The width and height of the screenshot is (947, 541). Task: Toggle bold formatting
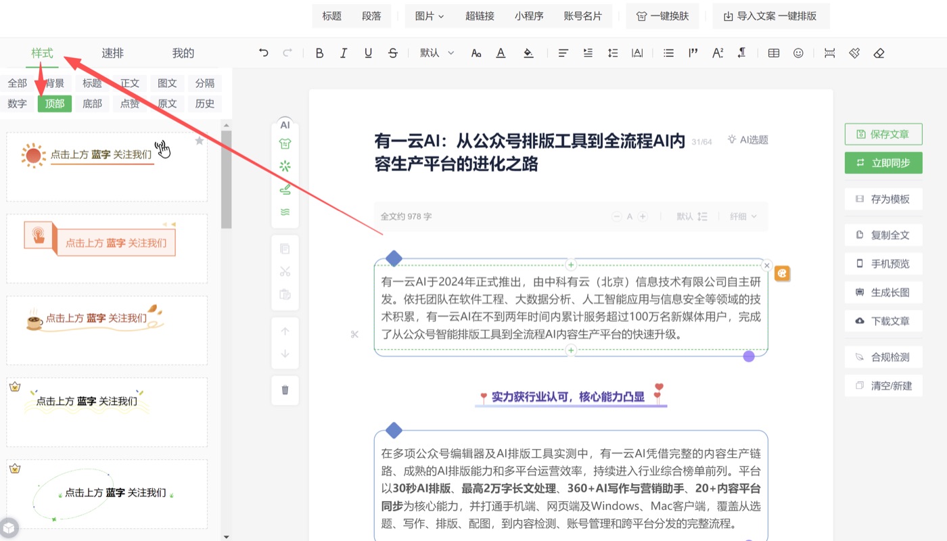tap(320, 53)
